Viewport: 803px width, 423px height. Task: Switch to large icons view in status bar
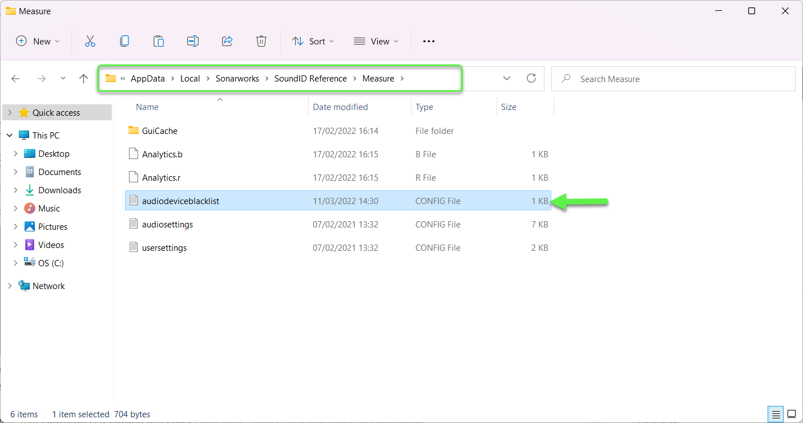[792, 414]
